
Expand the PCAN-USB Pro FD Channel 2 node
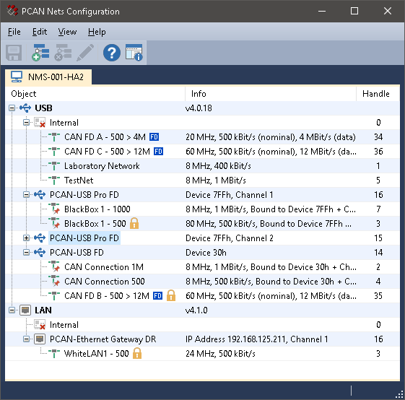(x=26, y=238)
